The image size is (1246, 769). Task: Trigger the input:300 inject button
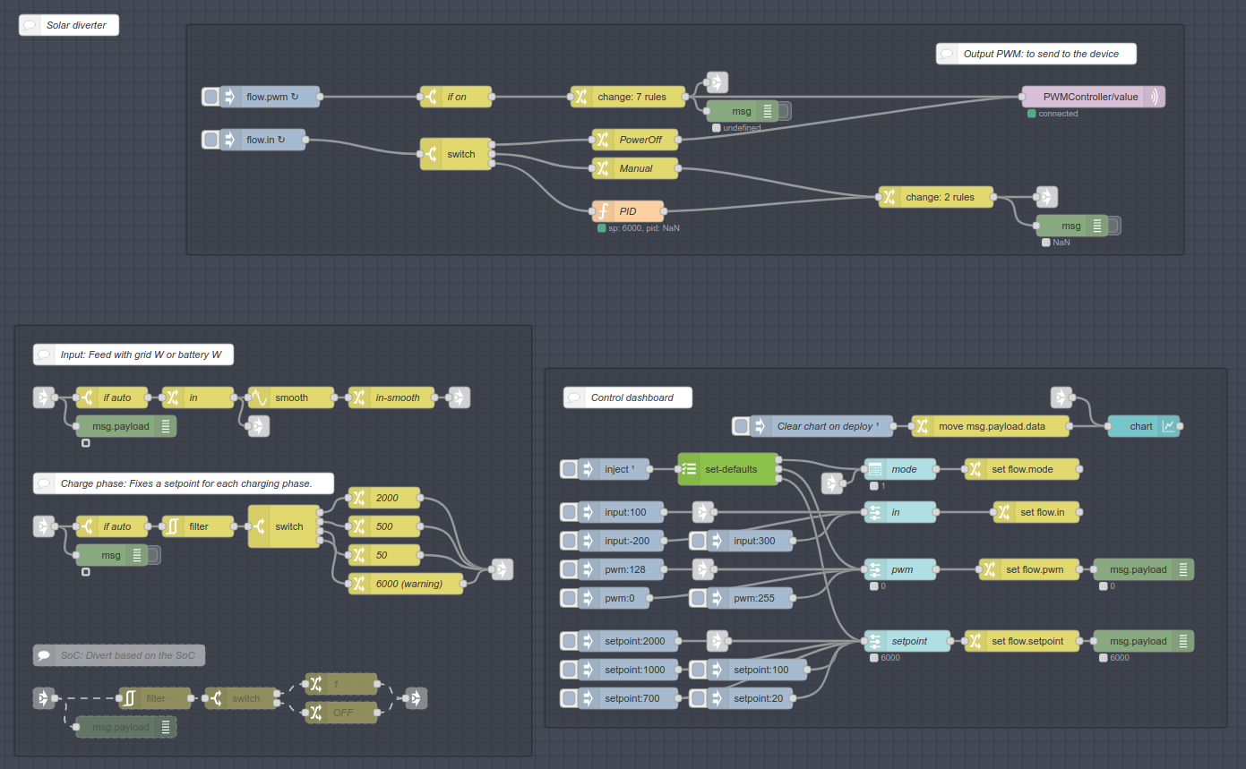tap(698, 541)
